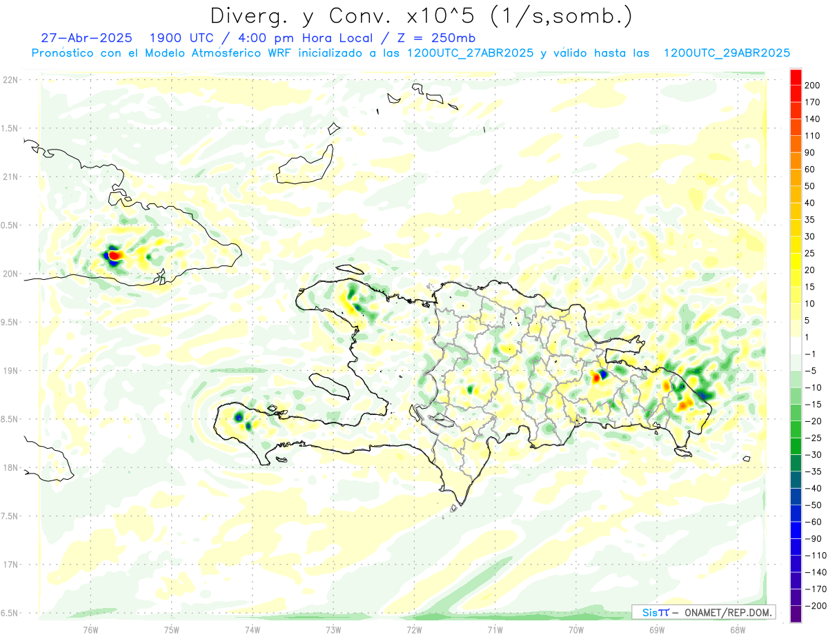Click the red-blue divergence core near 70W 19N
This screenshot has height=639, width=828.
coord(600,376)
